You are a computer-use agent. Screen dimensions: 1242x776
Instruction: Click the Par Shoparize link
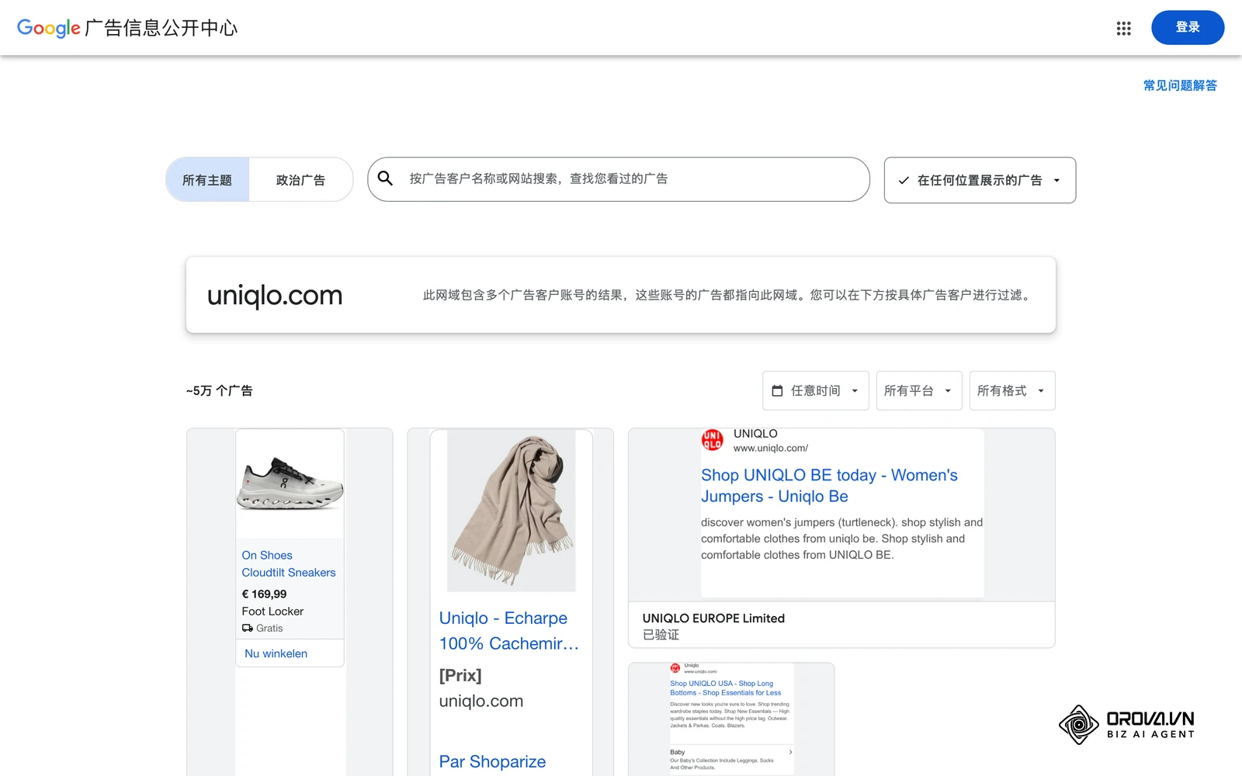click(x=492, y=761)
